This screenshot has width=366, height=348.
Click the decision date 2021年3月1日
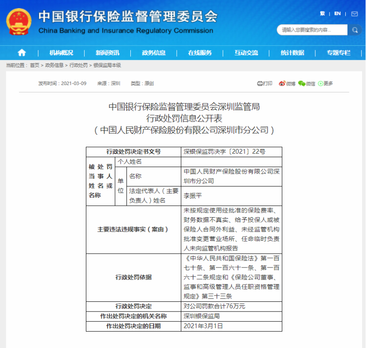click(x=203, y=326)
